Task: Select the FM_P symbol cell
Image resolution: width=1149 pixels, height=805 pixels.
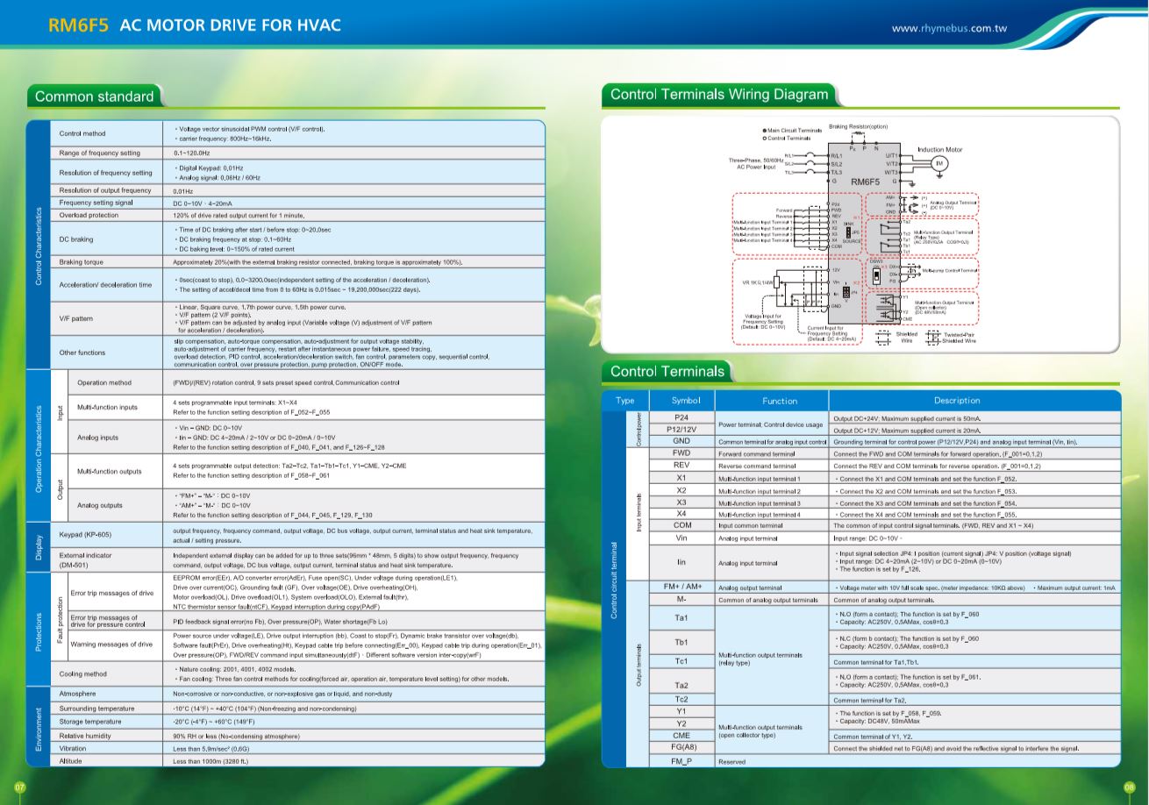Action: 682,761
